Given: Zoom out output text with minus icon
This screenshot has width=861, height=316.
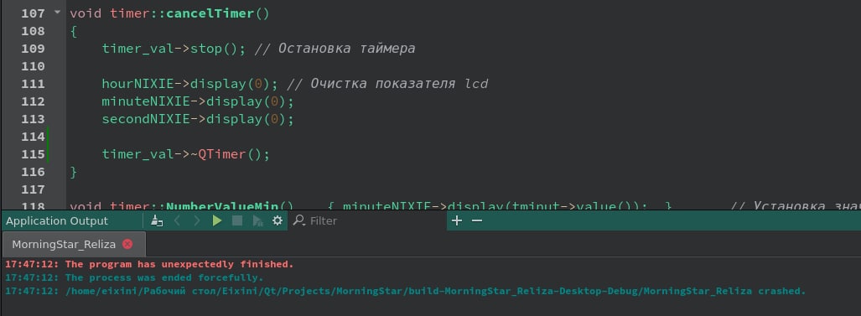Looking at the screenshot, I should point(477,221).
